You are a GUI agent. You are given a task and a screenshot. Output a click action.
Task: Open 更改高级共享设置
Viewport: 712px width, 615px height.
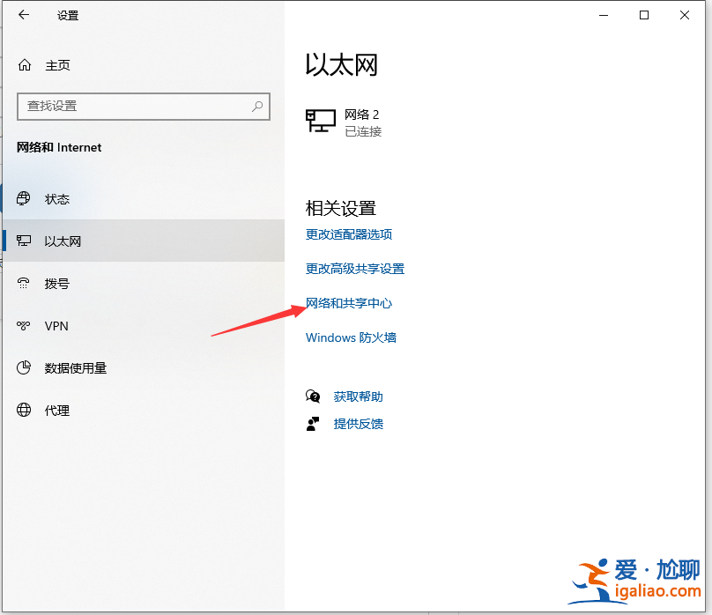pos(355,269)
